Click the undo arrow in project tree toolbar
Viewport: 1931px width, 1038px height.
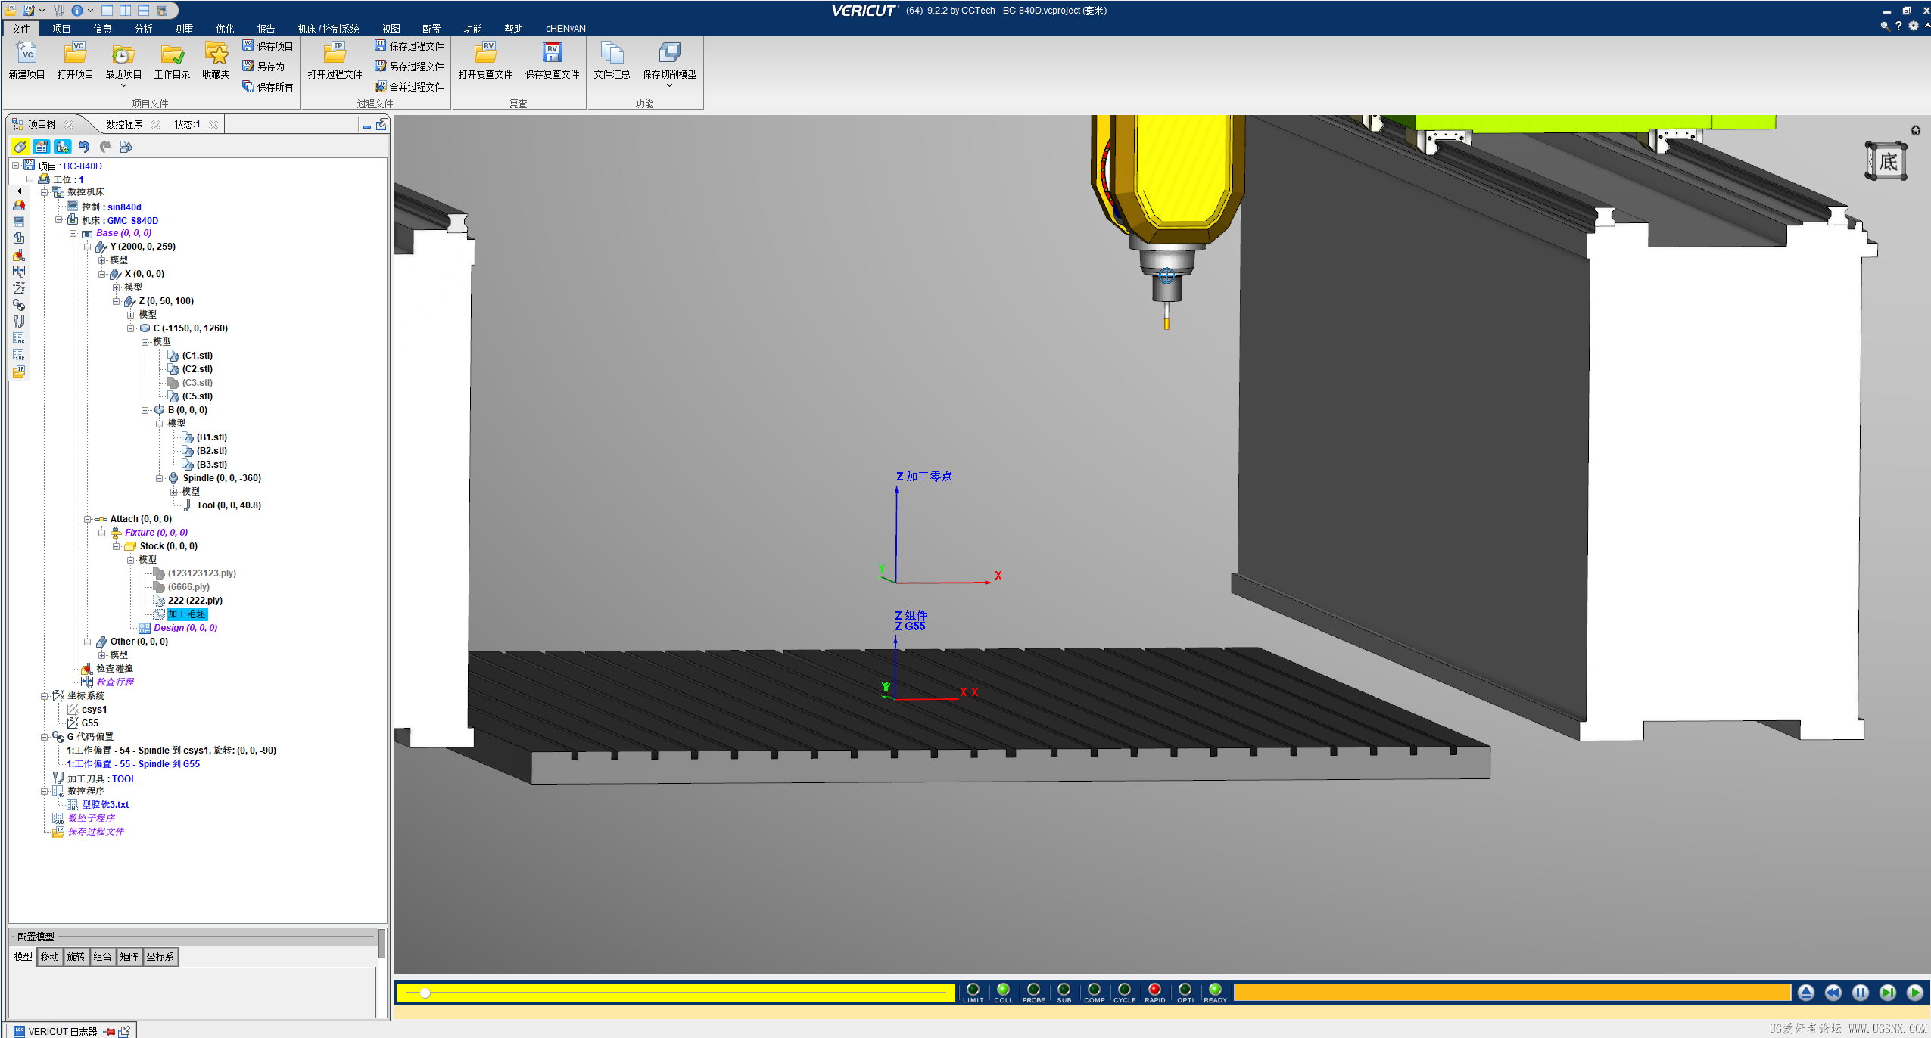(84, 147)
